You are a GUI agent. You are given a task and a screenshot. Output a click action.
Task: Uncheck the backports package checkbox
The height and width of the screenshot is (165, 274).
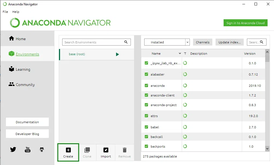(x=146, y=146)
